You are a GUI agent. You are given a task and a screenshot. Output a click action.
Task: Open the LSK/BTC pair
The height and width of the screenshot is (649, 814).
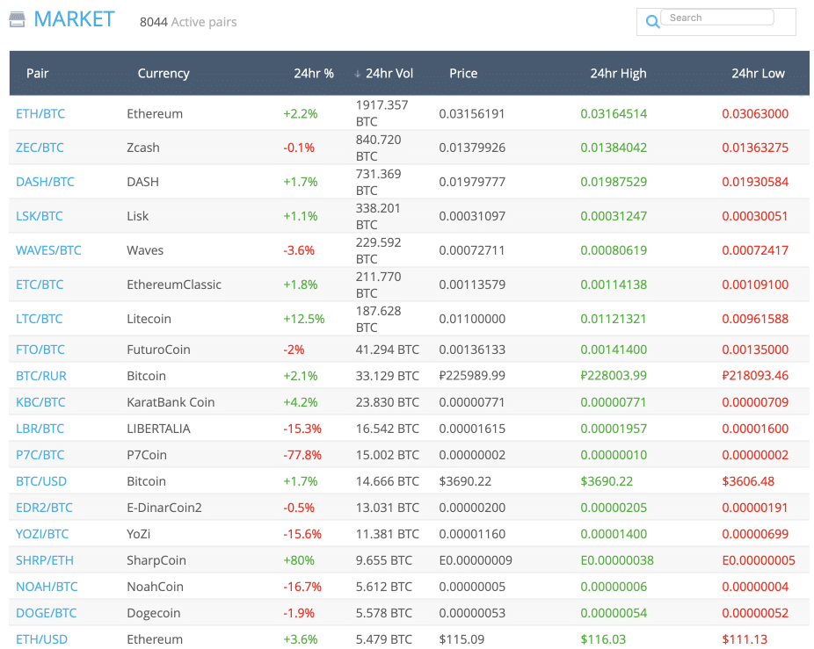click(40, 216)
